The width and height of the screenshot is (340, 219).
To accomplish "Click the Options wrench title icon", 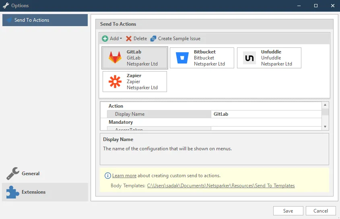I will [6, 6].
